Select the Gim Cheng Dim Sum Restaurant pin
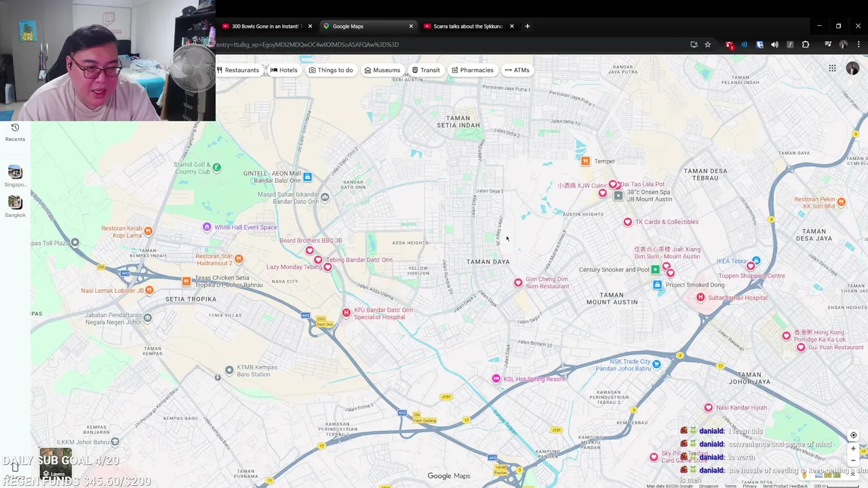This screenshot has height=488, width=868. tap(518, 283)
